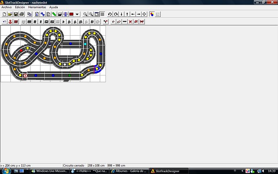Click the fit-to-window view icon
The image size is (278, 174).
click(96, 14)
